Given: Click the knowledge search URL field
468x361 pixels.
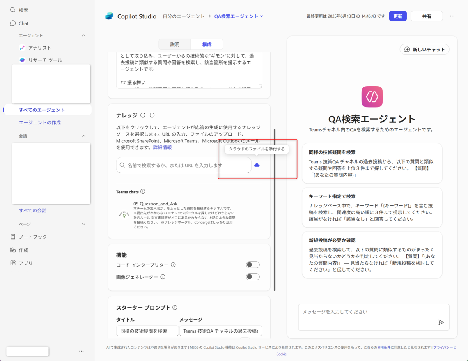Looking at the screenshot, I should 184,165.
